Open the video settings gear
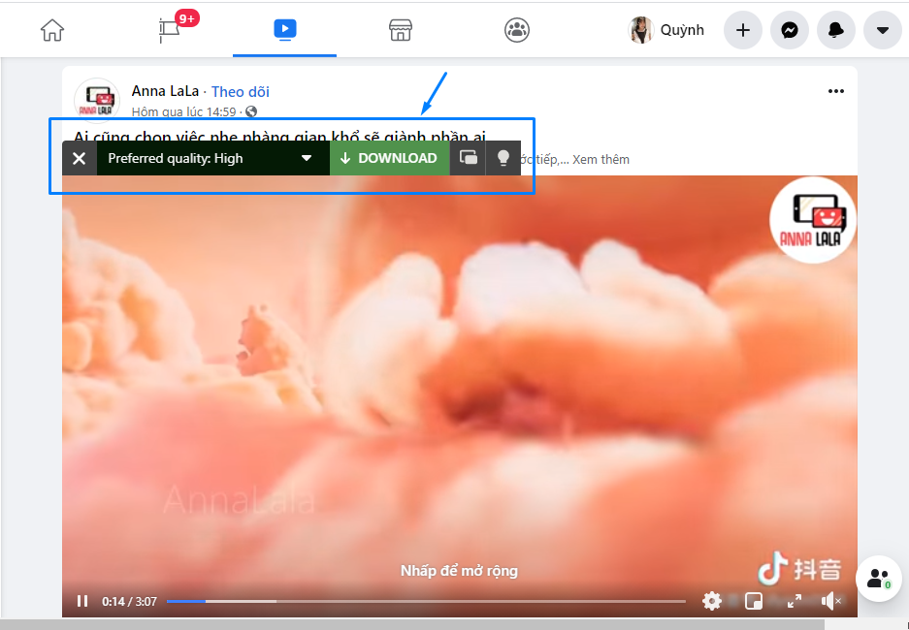Screen dimensions: 909x630 (x=712, y=601)
